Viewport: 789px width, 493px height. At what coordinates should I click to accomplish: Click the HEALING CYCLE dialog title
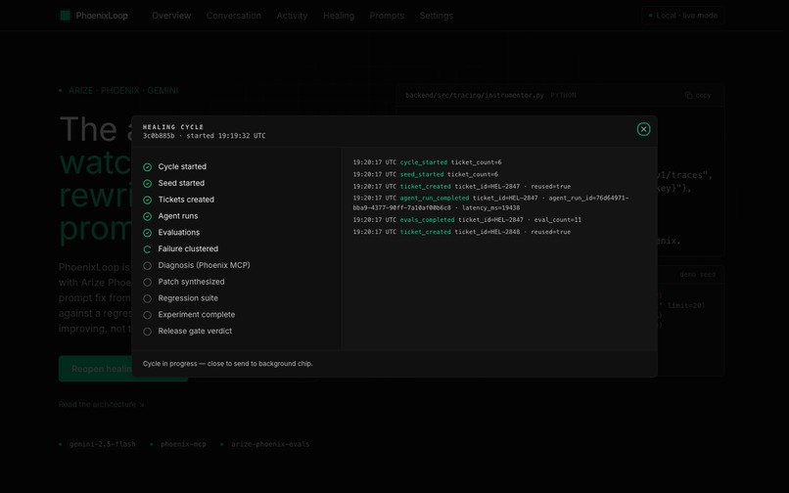tap(173, 127)
